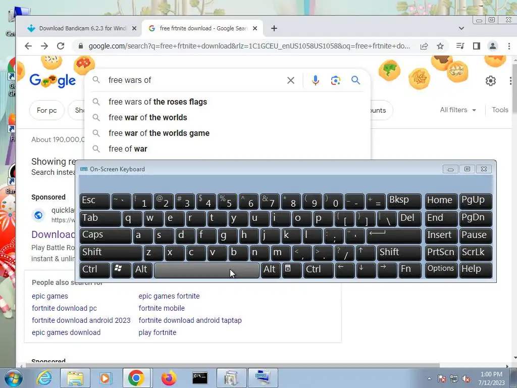Click the Bksp key
This screenshot has width=517, height=388.
(404, 201)
